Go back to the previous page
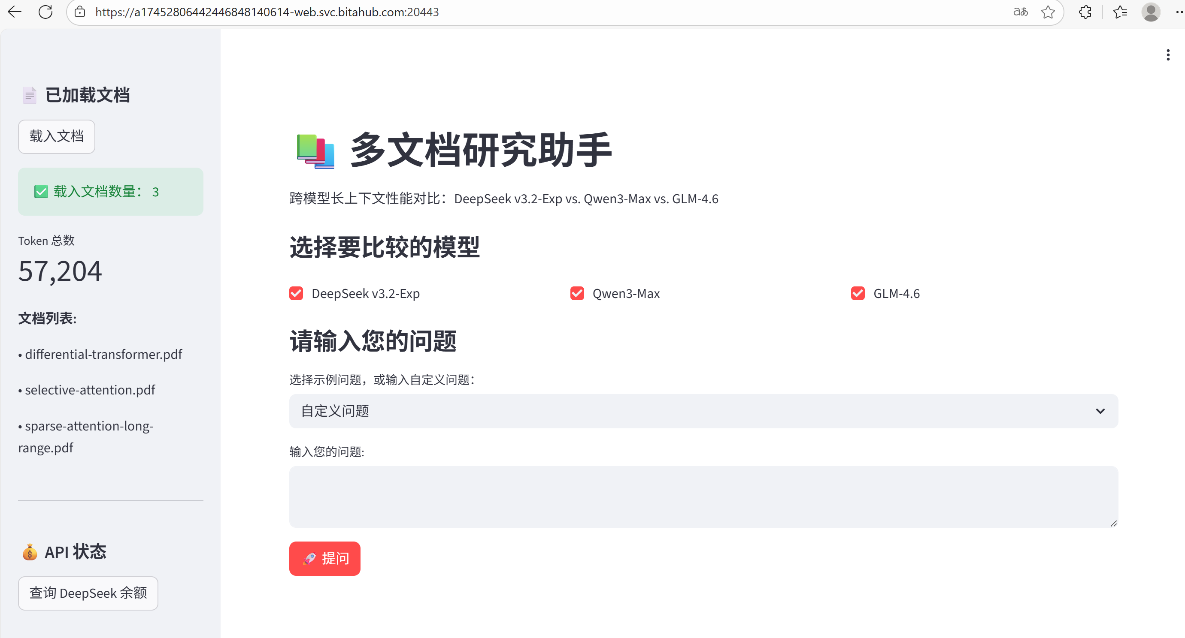This screenshot has height=638, width=1185. [15, 12]
